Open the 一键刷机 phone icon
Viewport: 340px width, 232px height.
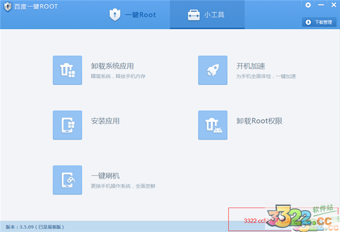[67, 180]
